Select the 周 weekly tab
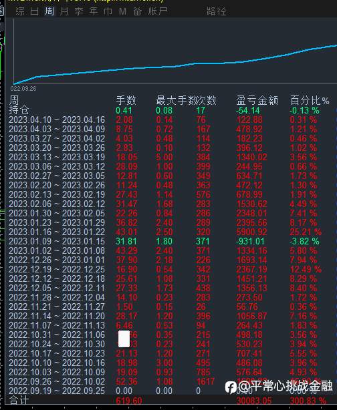This screenshot has height=410, width=337. (x=49, y=11)
